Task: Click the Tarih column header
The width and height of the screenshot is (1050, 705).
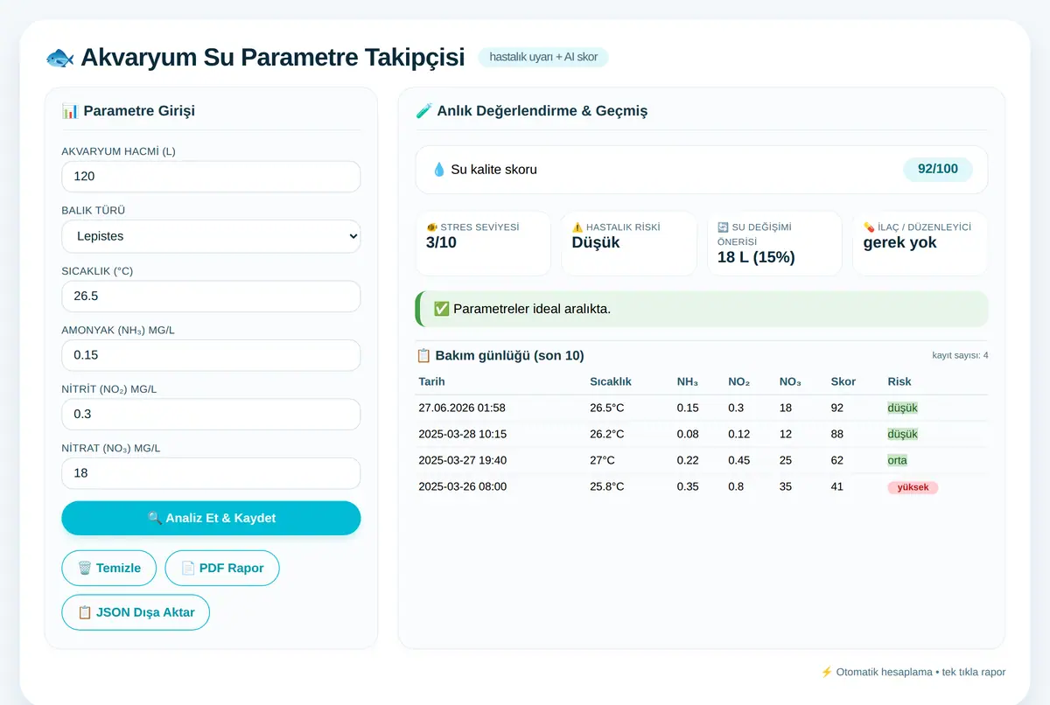Action: 432,381
